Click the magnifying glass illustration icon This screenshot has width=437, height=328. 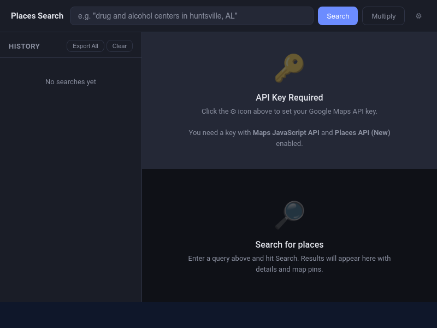pyautogui.click(x=290, y=214)
